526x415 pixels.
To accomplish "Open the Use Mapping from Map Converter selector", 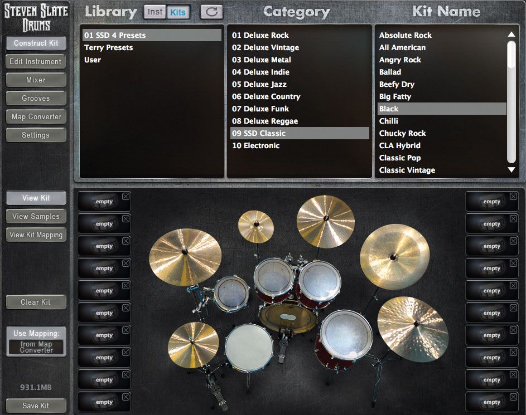I will pyautogui.click(x=36, y=346).
